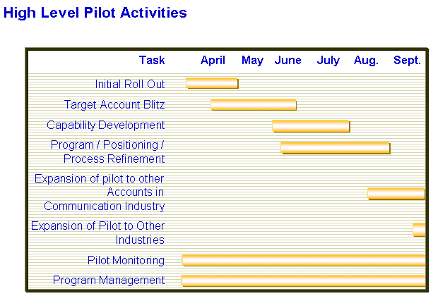This screenshot has width=433, height=296.
Task: Click the Sept. month header
Action: [407, 60]
